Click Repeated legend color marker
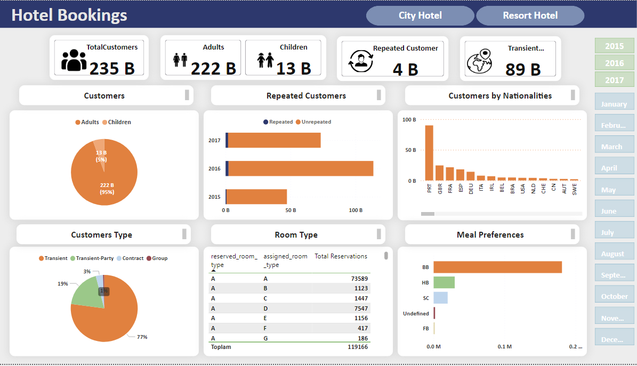 (x=265, y=122)
